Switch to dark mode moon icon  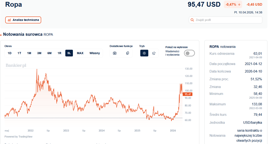154,53
